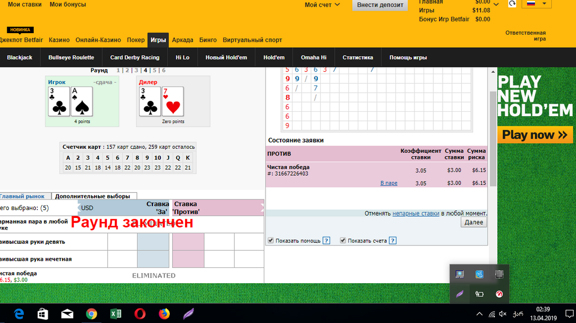Click the scroll-up arrow of the bet panel
This screenshot has width=576, height=323.
coord(493,71)
